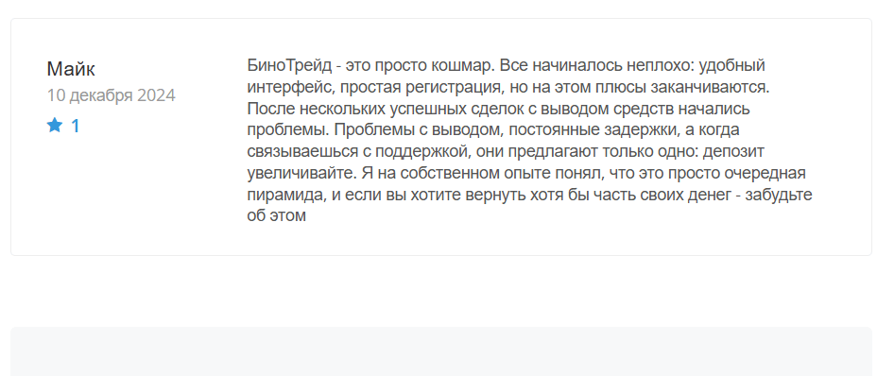Click the rating number 1 beside the star
The image size is (877, 376).
click(x=75, y=127)
